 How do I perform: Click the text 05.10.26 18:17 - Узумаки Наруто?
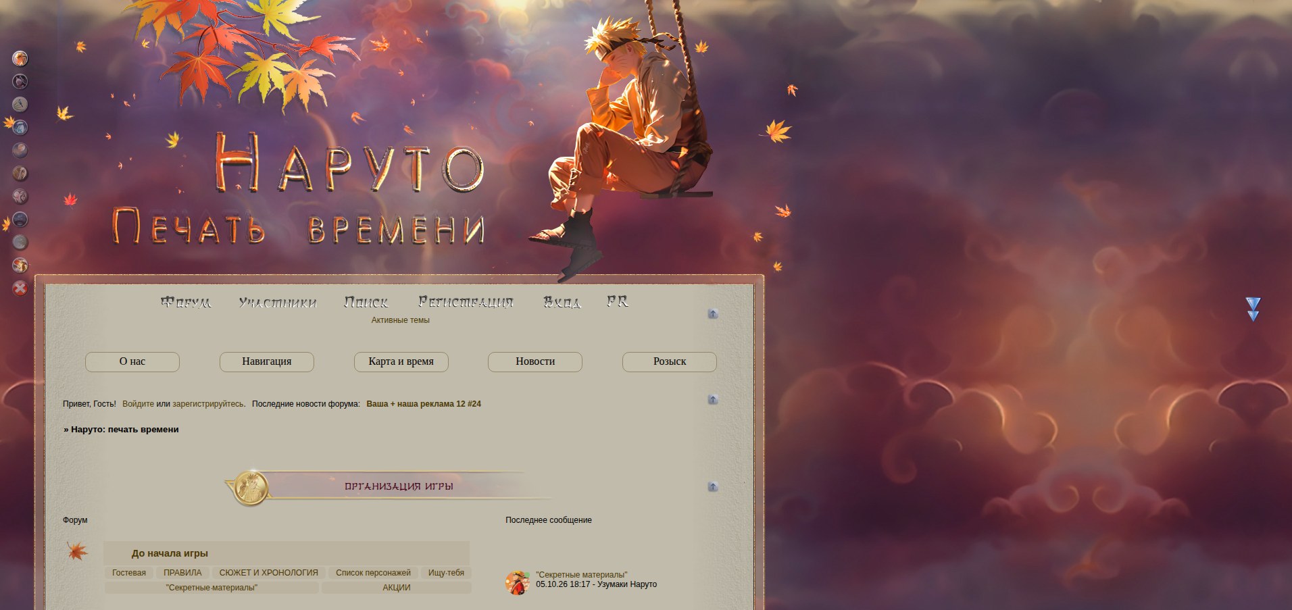[596, 584]
